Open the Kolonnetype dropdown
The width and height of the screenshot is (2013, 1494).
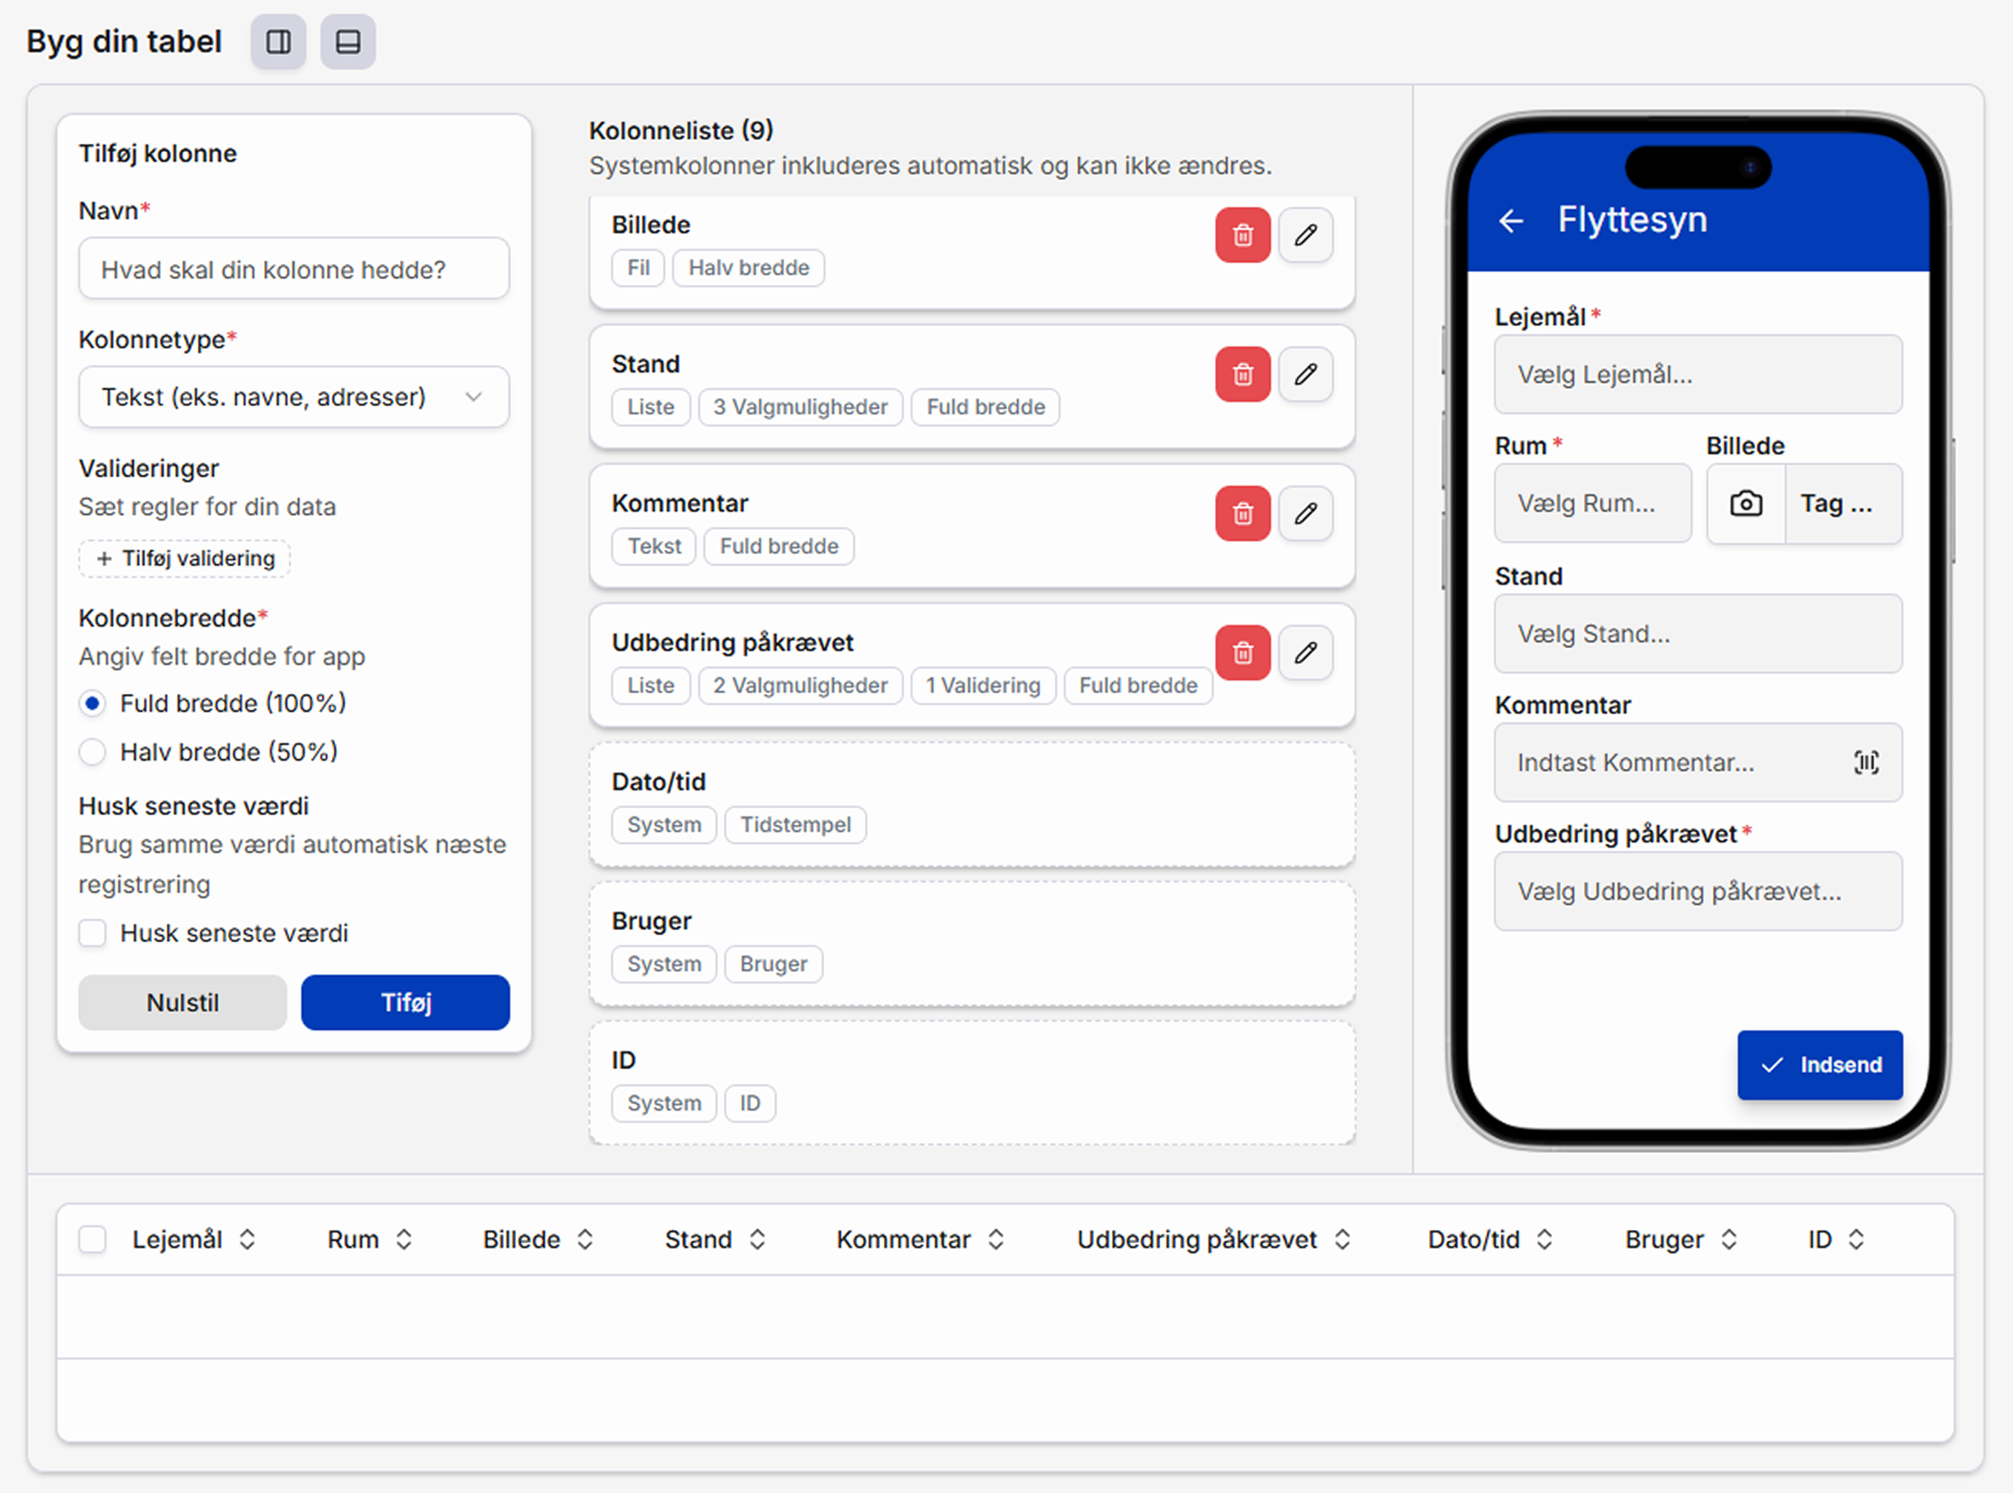click(294, 396)
